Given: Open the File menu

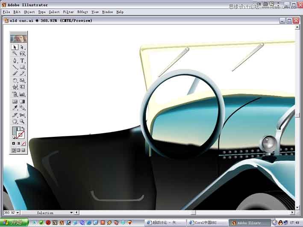Looking at the screenshot, I should (x=6, y=12).
